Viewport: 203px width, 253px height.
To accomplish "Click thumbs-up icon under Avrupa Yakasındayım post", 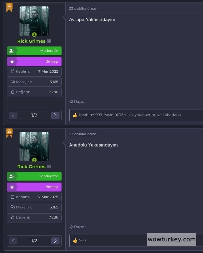I will click(x=75, y=115).
